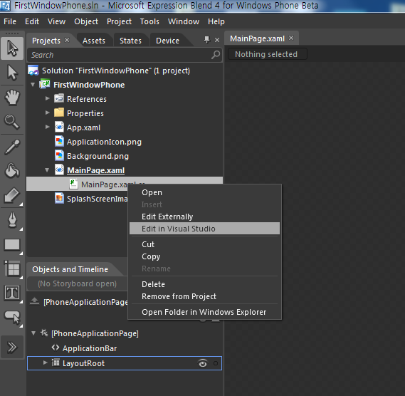
Task: Close the Projects panel group
Action: coord(217,40)
